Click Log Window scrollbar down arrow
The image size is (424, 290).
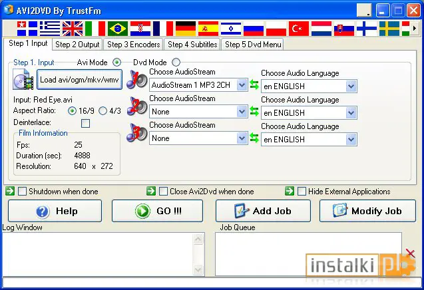(x=198, y=269)
